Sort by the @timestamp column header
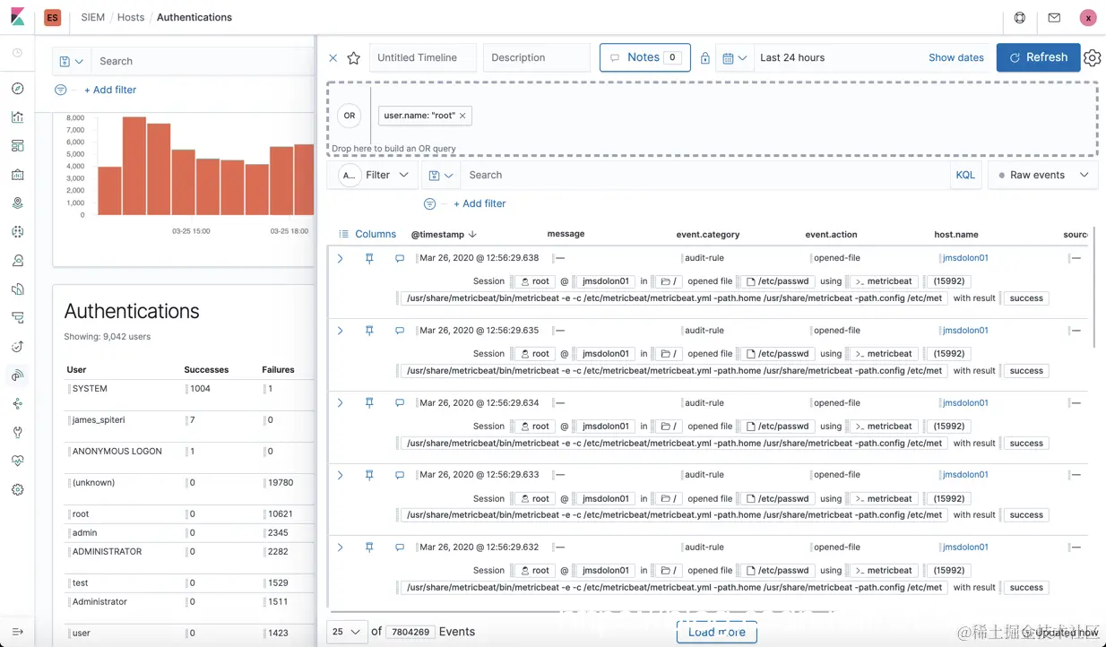Viewport: 1106px width, 647px height. click(444, 234)
